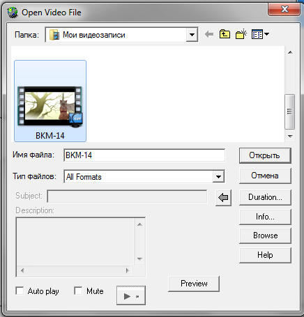
Task: Go up one folder level icon
Action: click(225, 34)
